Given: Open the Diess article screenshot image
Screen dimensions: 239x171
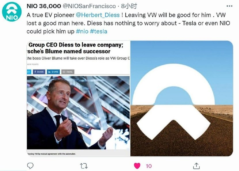Looking at the screenshot, I should [78, 112].
